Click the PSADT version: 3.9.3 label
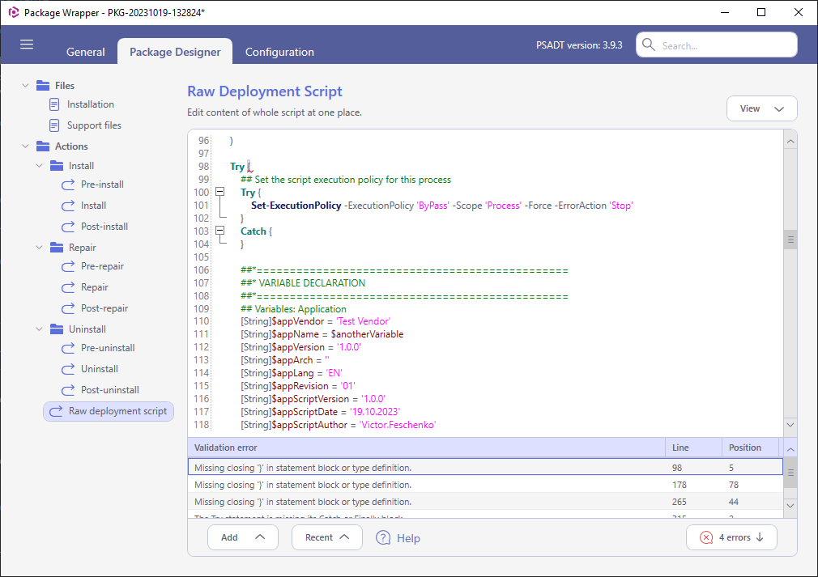This screenshot has height=577, width=818. tap(579, 45)
